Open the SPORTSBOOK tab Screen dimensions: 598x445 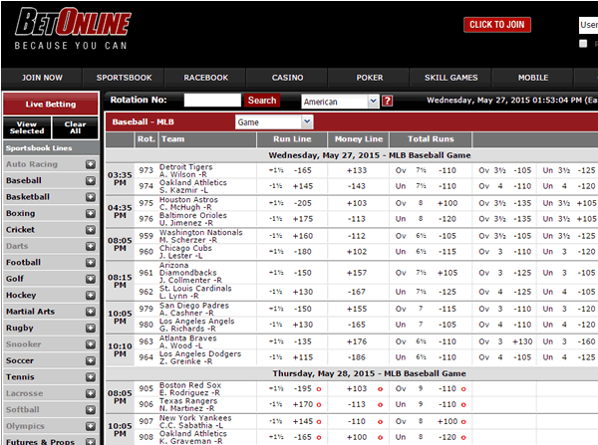pos(124,78)
